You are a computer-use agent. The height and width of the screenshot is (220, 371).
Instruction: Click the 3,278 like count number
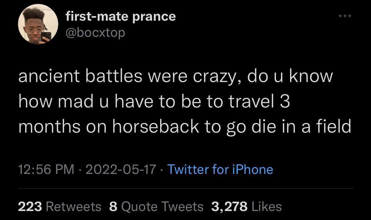pyautogui.click(x=229, y=207)
